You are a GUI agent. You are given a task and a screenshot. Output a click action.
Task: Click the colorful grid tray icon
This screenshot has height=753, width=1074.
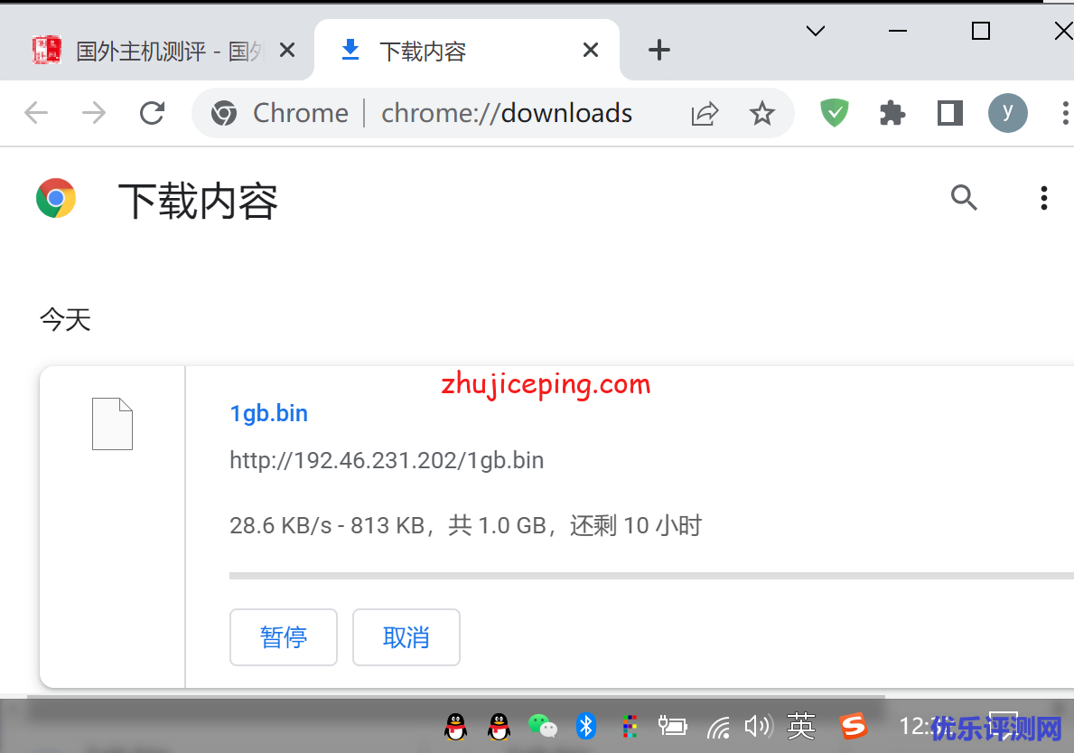[x=630, y=726]
